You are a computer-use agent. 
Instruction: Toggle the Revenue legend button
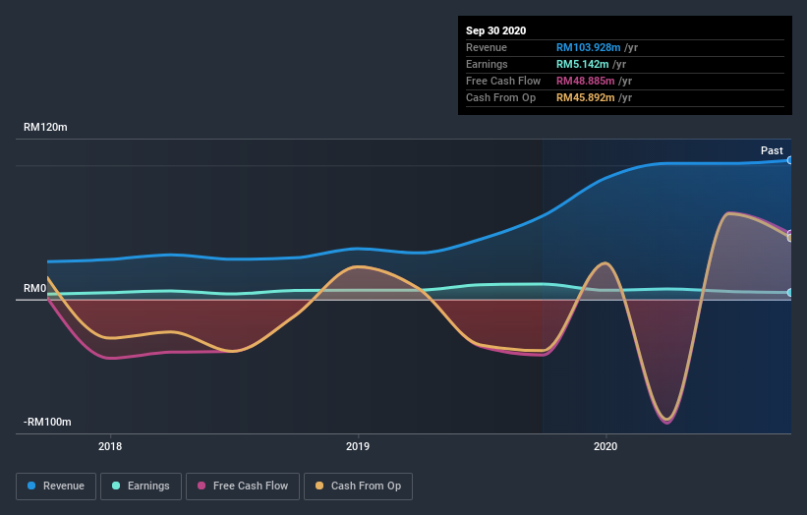(56, 486)
